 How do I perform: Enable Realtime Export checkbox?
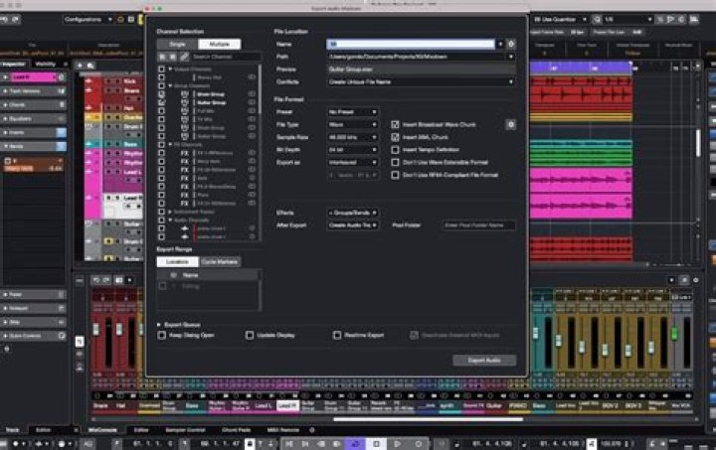(x=337, y=335)
